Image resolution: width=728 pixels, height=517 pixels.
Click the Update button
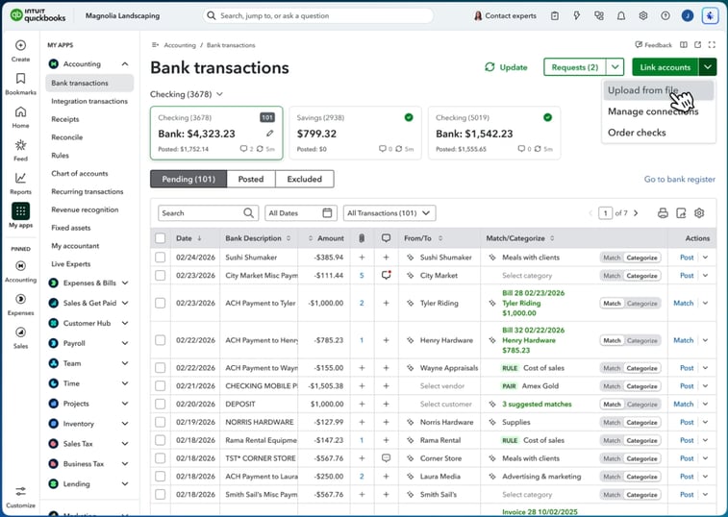tap(506, 67)
